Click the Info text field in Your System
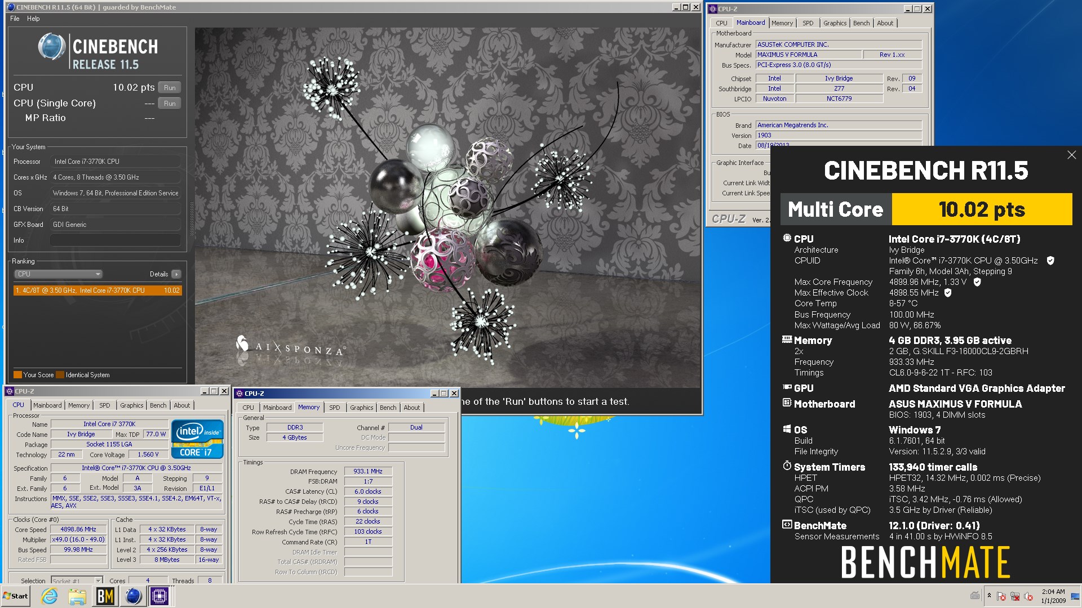Image resolution: width=1082 pixels, height=608 pixels. click(x=115, y=240)
